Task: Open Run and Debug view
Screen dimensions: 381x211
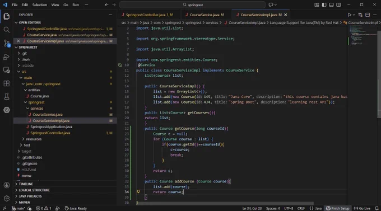Action: tap(7, 57)
